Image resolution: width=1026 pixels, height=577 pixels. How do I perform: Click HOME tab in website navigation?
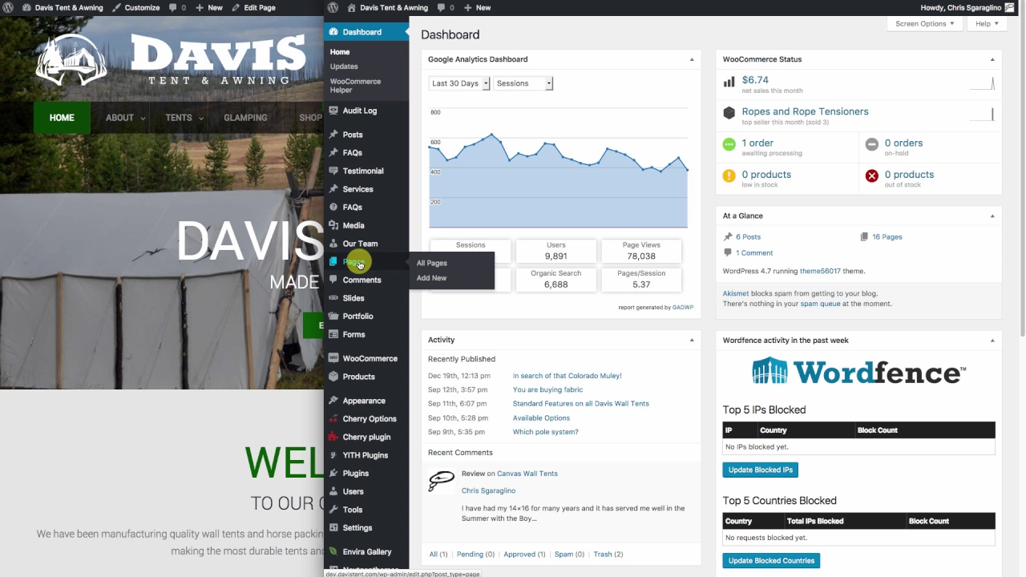(62, 118)
